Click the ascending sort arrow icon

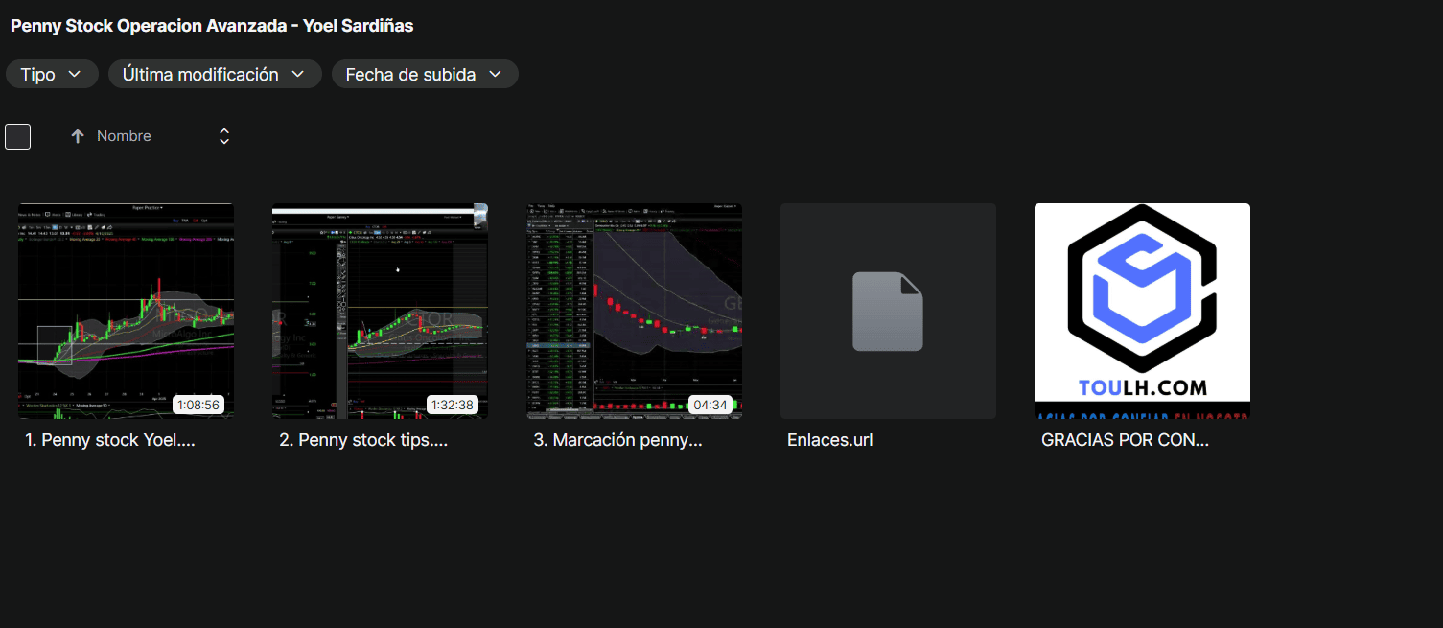click(78, 136)
